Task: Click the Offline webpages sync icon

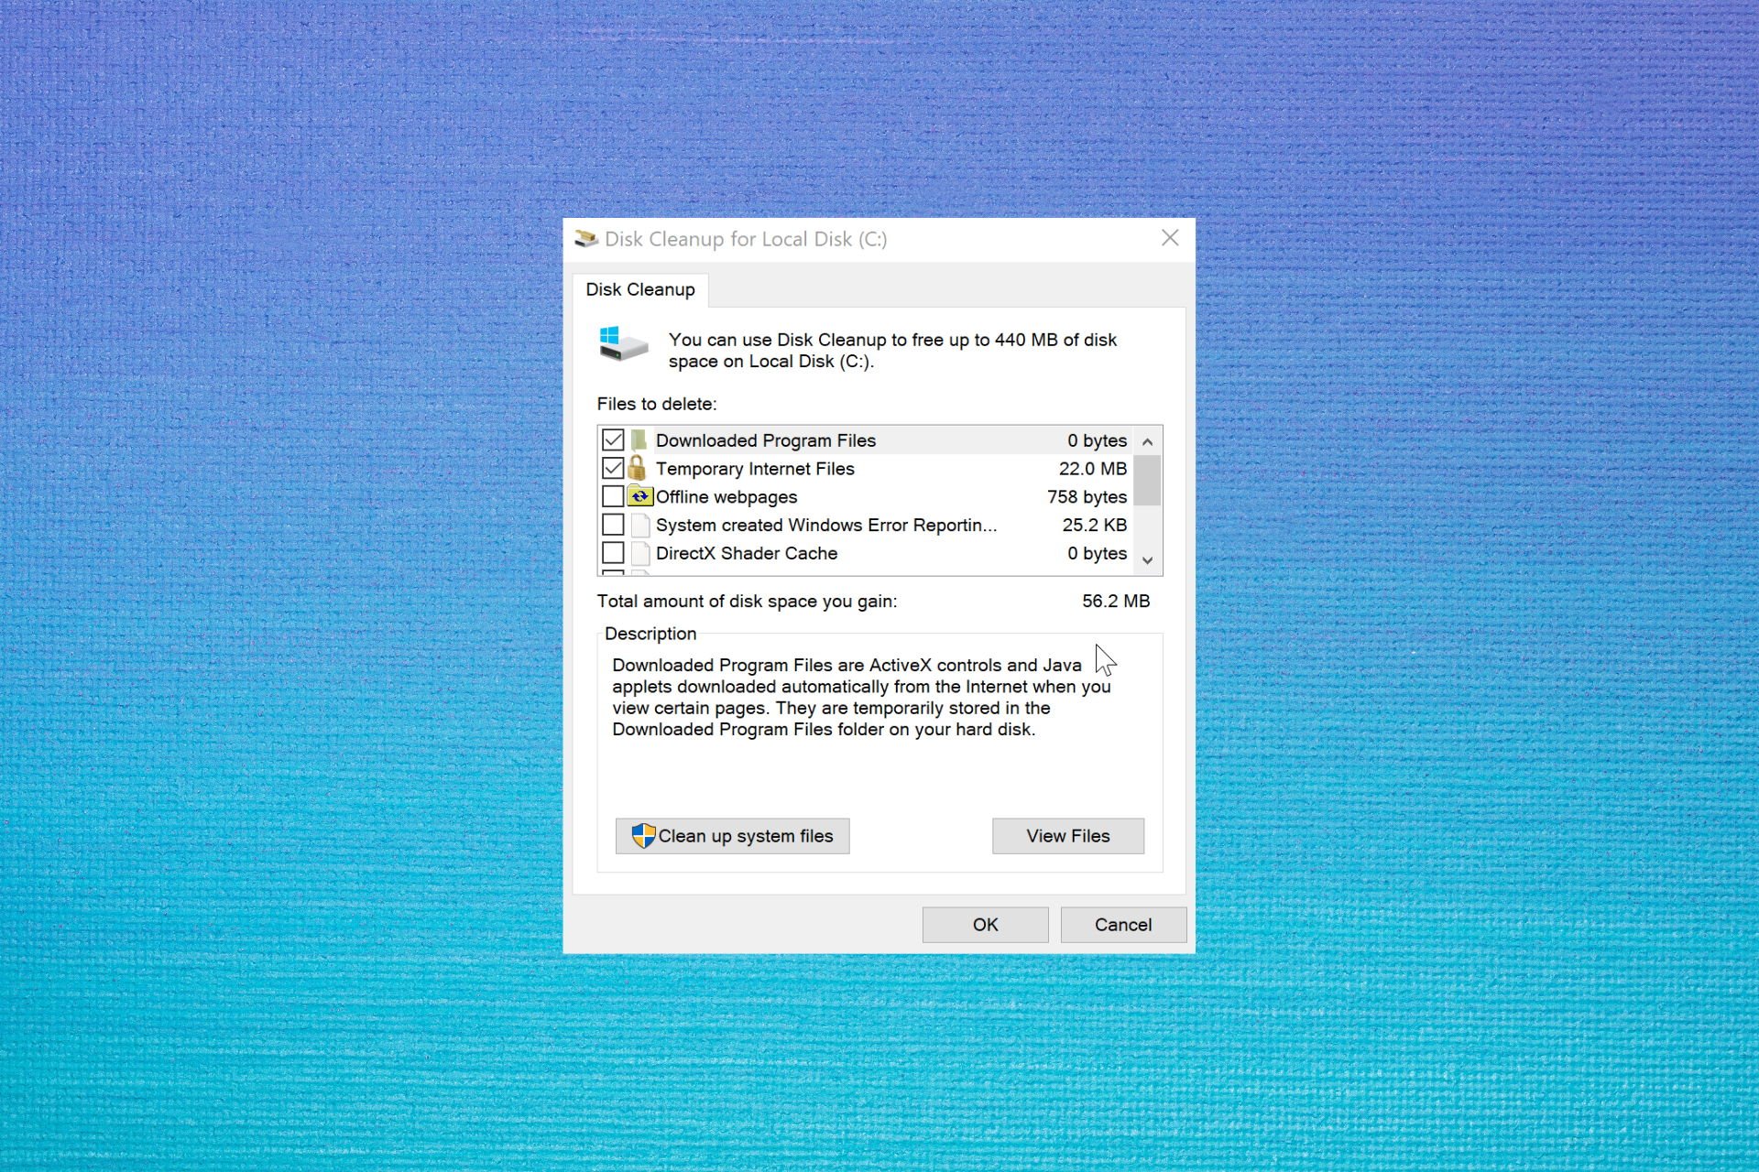Action: 639,496
